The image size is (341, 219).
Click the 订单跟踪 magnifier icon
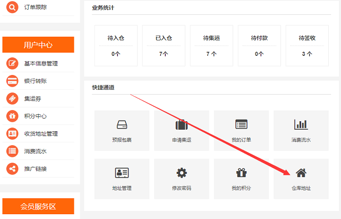[12, 8]
